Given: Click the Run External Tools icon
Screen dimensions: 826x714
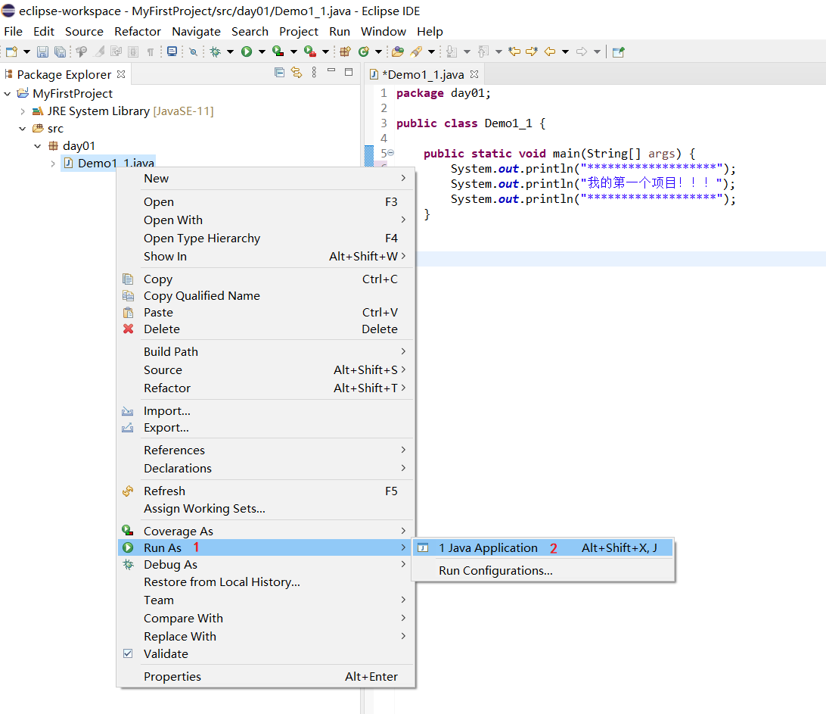Looking at the screenshot, I should (x=310, y=51).
